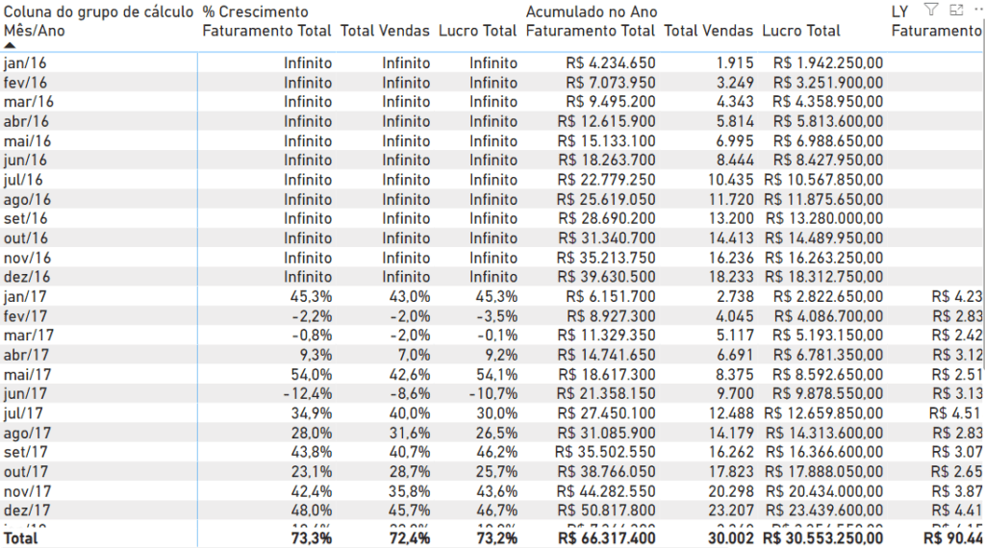Click Lucro Total header under Acumulado no Ano
985x548 pixels.
(800, 31)
